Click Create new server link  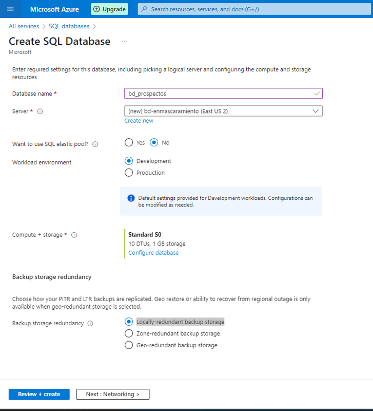coord(139,121)
